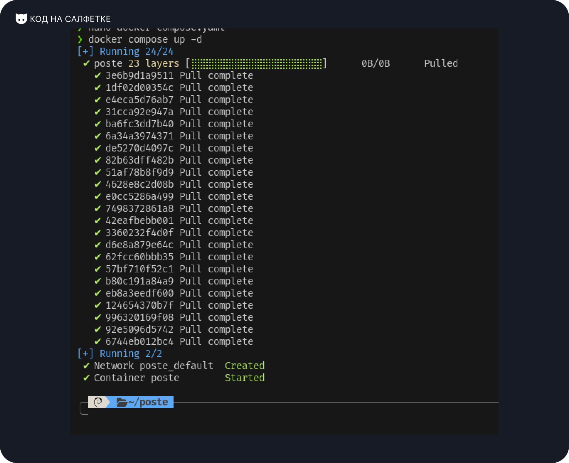This screenshot has height=463, width=569.
Task: Click 'Network poste_default' text
Action: 154,366
